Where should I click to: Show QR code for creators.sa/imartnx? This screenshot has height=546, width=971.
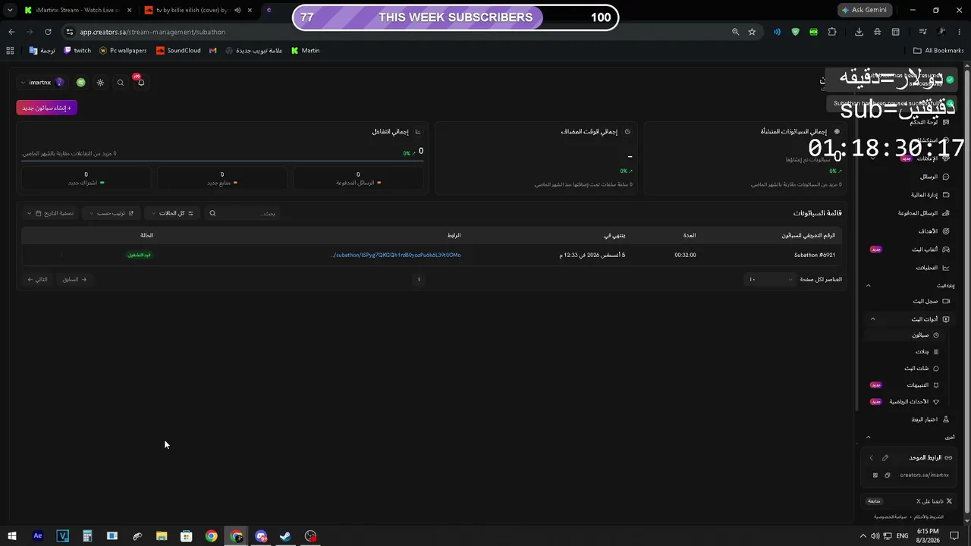(875, 475)
